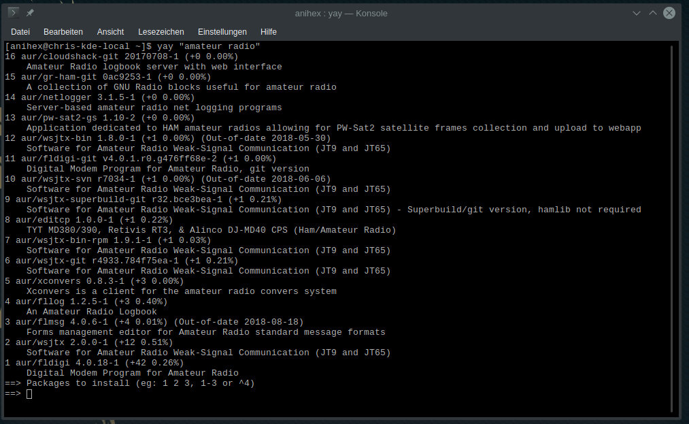
Task: Maximize the Konsole window
Action: point(653,13)
